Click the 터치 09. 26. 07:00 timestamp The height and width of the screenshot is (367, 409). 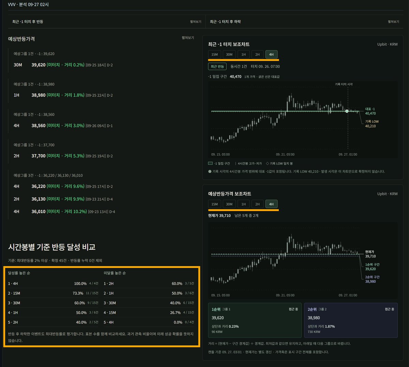point(265,66)
